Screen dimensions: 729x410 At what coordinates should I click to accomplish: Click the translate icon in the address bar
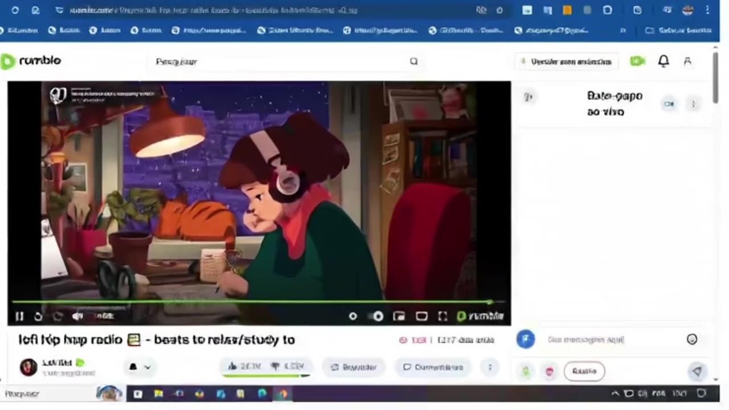click(481, 10)
